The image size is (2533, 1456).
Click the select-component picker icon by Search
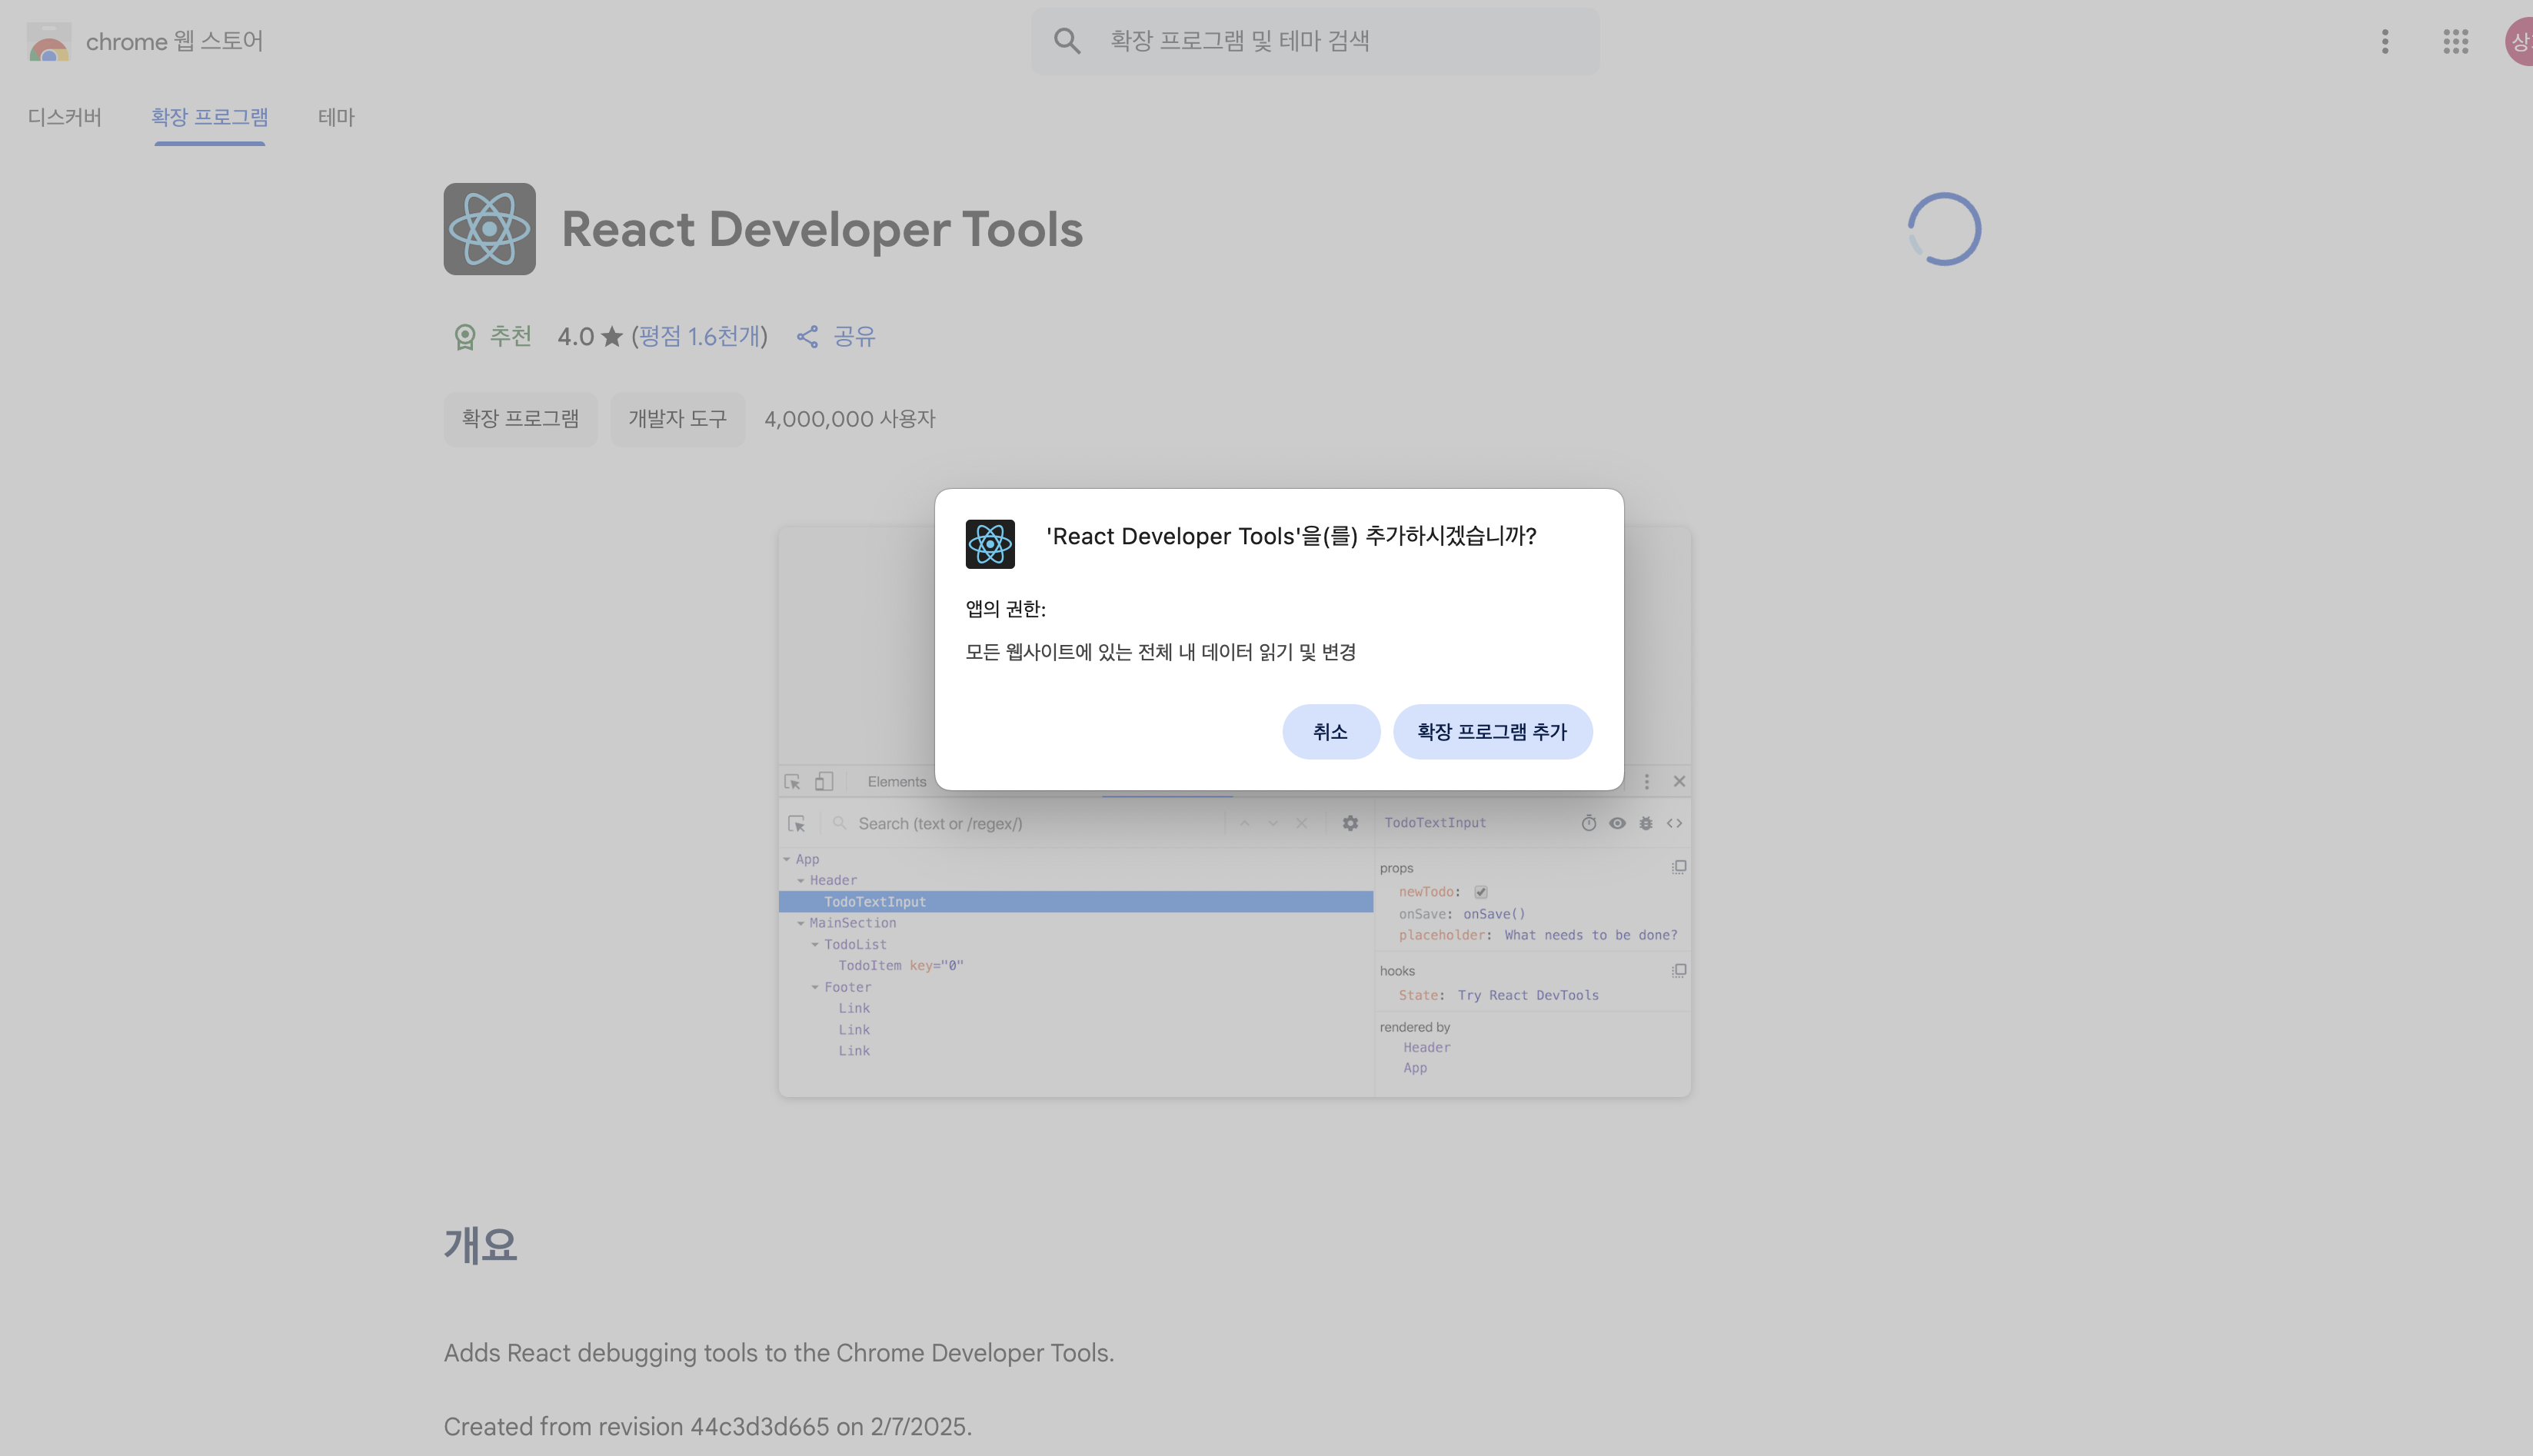(x=797, y=824)
